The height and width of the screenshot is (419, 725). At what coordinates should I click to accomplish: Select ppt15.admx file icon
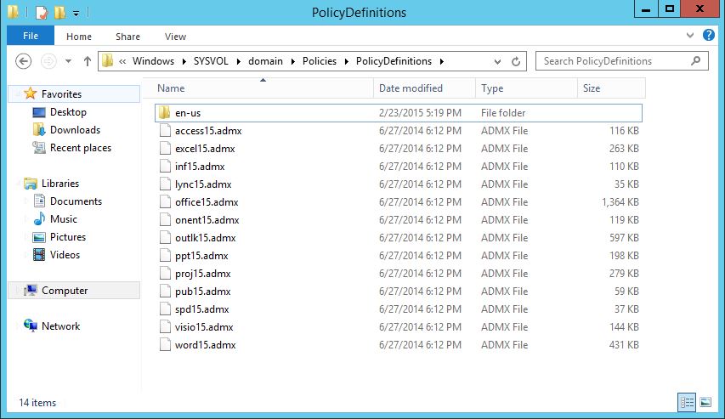pos(165,256)
